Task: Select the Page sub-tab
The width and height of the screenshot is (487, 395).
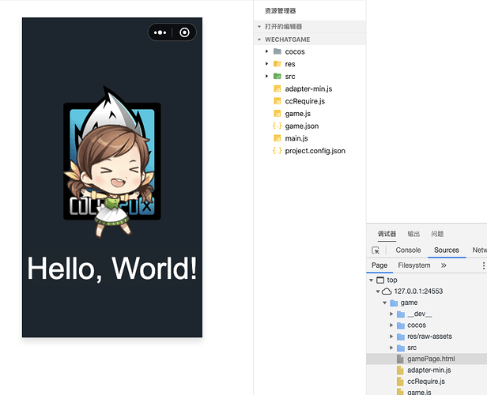Action: [x=379, y=265]
